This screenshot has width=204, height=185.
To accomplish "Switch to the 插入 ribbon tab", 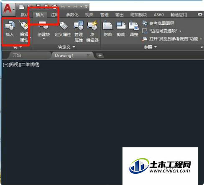I will 40,15.
